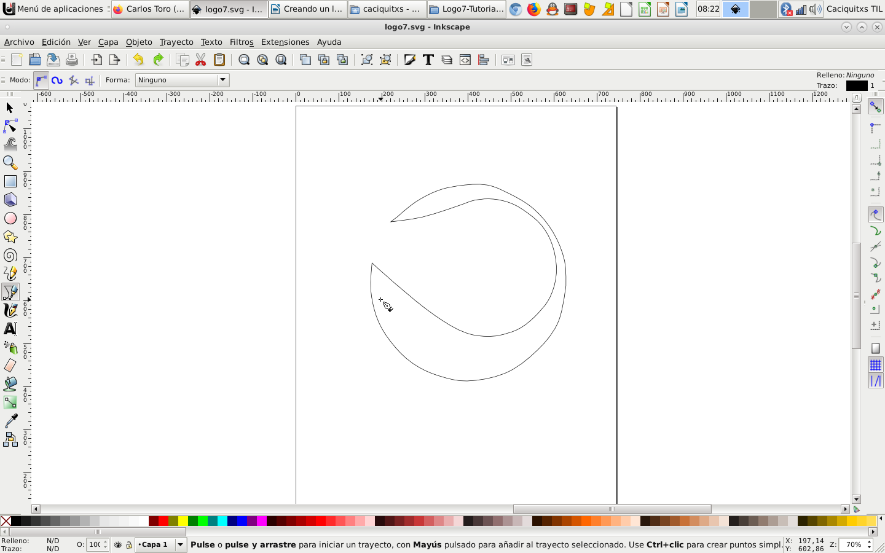
Task: Select the Spray tool
Action: tap(10, 347)
